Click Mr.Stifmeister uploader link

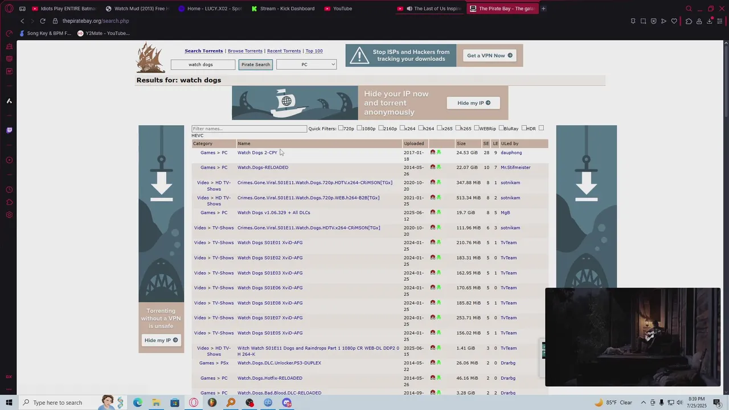[515, 167]
